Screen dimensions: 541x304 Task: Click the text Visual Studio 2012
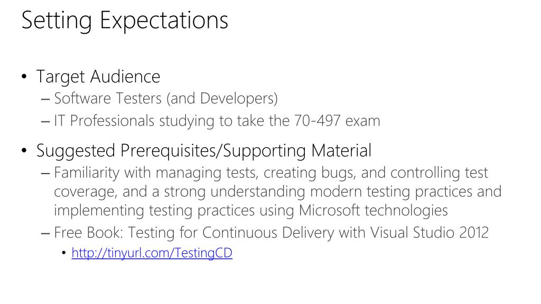click(429, 232)
